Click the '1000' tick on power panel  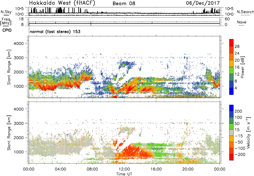pos(18,86)
